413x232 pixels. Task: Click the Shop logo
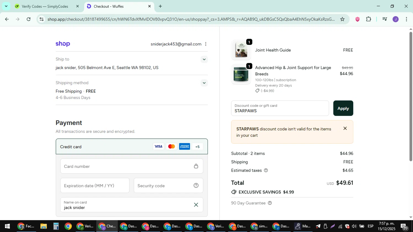coord(63,44)
